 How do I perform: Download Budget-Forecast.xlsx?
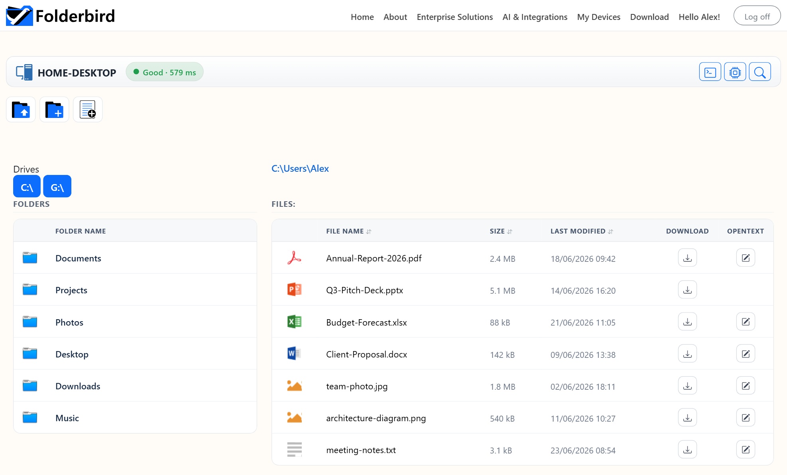coord(687,322)
